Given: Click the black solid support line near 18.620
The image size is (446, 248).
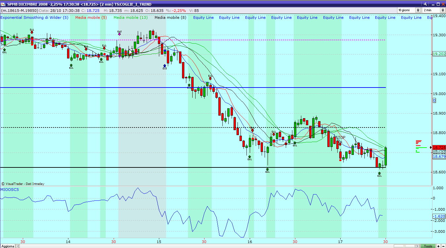Looking at the screenshot, I should (x=193, y=167).
